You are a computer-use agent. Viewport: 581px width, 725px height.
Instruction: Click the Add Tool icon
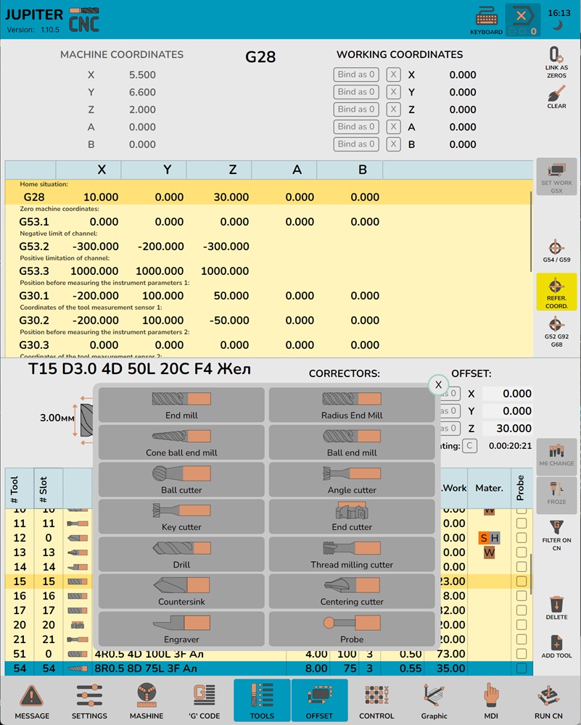pos(556,647)
